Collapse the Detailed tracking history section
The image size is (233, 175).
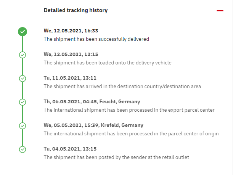coord(220,11)
